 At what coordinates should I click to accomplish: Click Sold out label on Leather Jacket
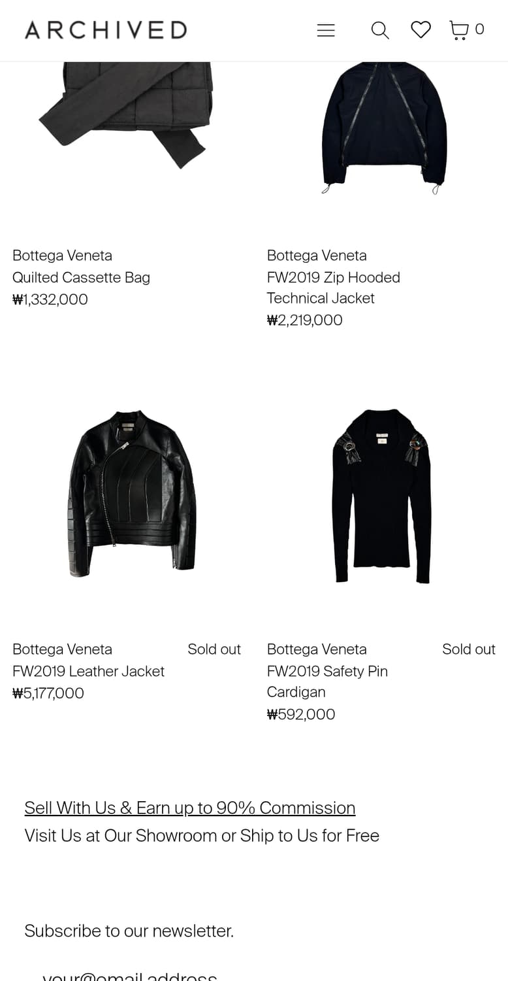click(x=214, y=649)
